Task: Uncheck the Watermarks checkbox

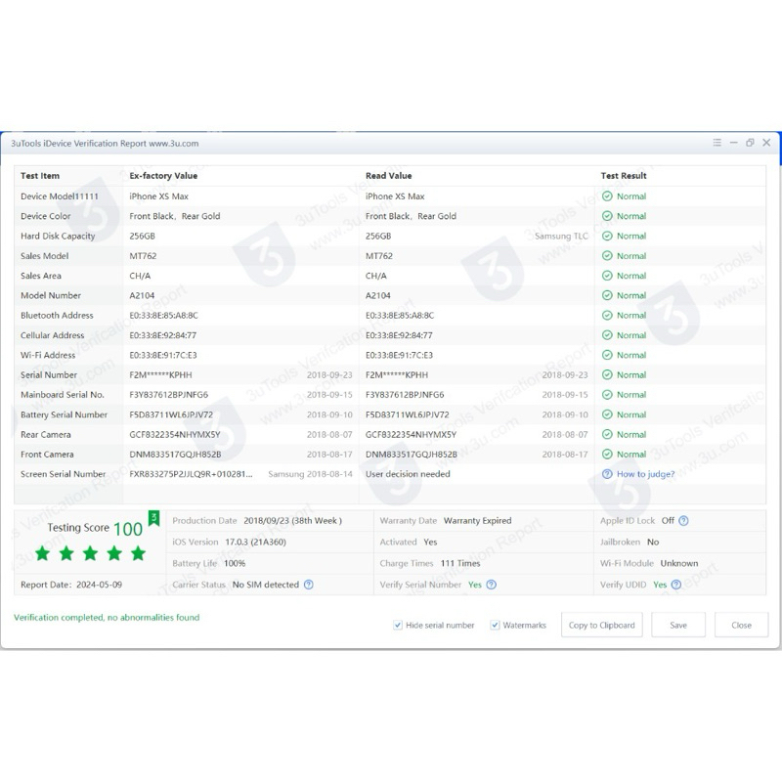Action: [496, 626]
